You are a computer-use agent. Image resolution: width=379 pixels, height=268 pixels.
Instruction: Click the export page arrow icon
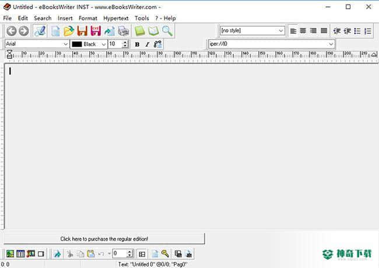[110, 31]
